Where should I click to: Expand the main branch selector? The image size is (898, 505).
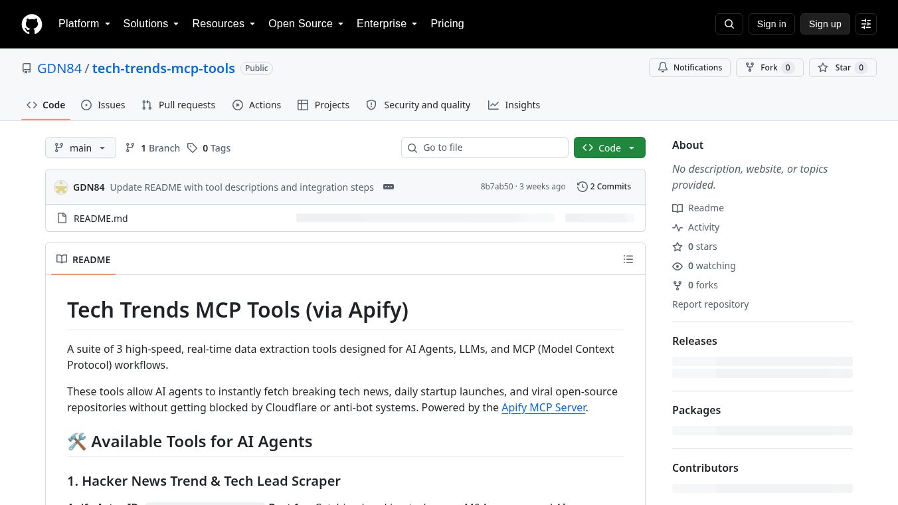pos(80,148)
